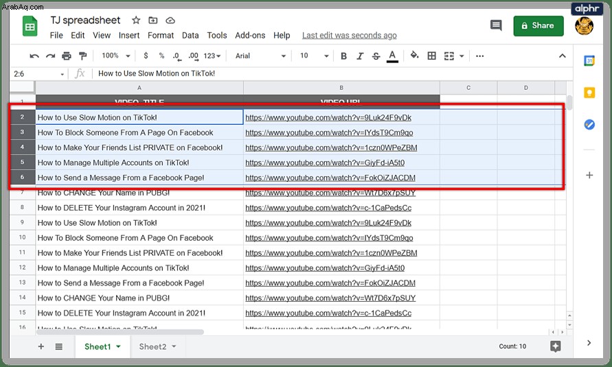Image resolution: width=612 pixels, height=367 pixels.
Task: Decrease decimal places
Action: tap(177, 56)
